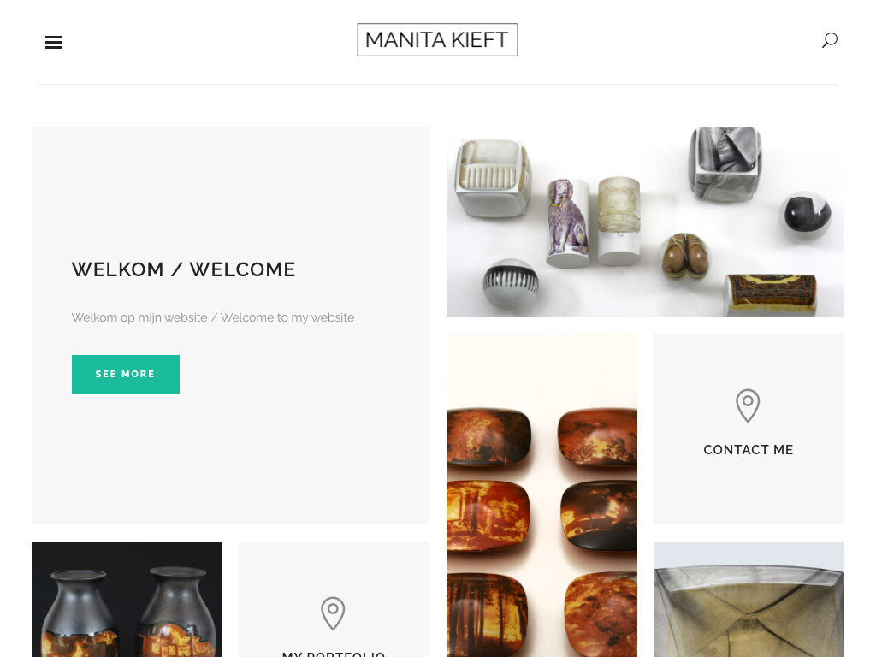Open the fiery pillow-shaped ceramics image
The height and width of the screenshot is (657, 876).
pos(542,495)
